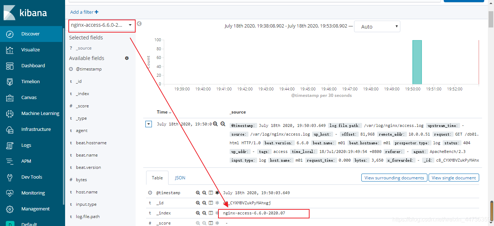Select log.file.path in Available fields

(88, 217)
